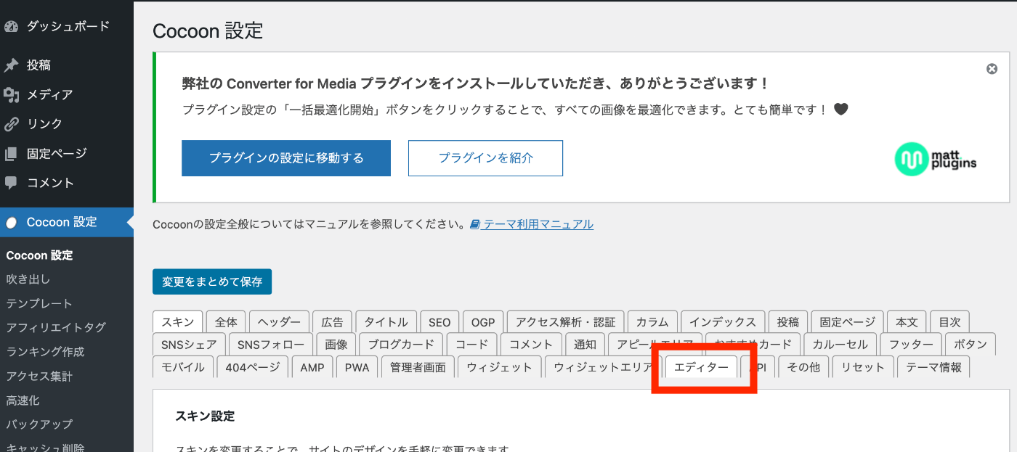Click the book icon before テーマ利用マニュアル
Screen dimensions: 1017x452
[475, 224]
